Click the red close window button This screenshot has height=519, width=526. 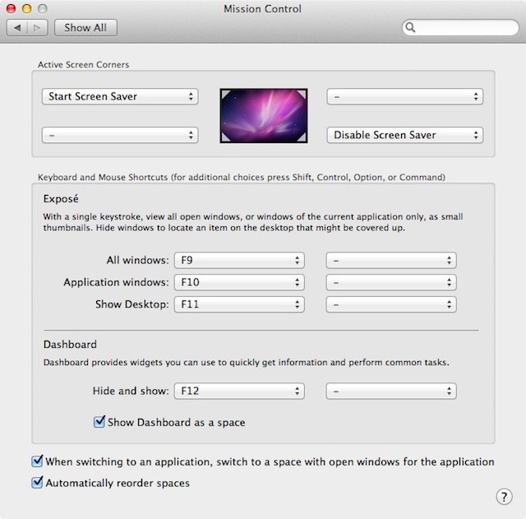click(11, 8)
